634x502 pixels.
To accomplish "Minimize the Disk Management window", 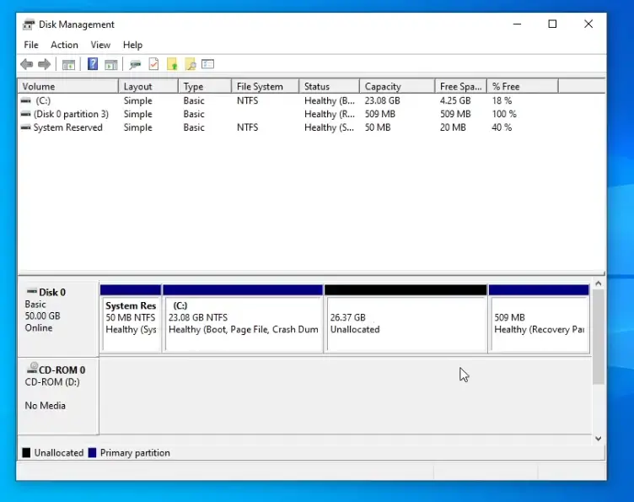I will 517,24.
